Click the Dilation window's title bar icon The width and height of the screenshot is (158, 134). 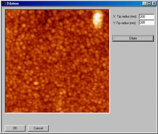coord(4,3)
